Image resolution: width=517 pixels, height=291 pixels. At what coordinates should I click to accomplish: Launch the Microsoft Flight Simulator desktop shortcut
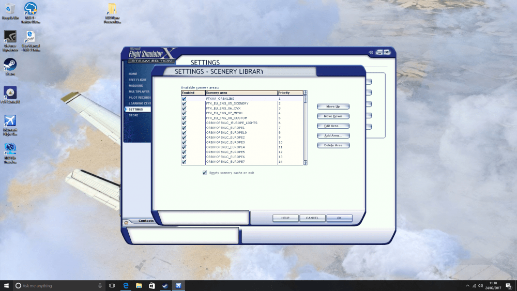tap(10, 125)
